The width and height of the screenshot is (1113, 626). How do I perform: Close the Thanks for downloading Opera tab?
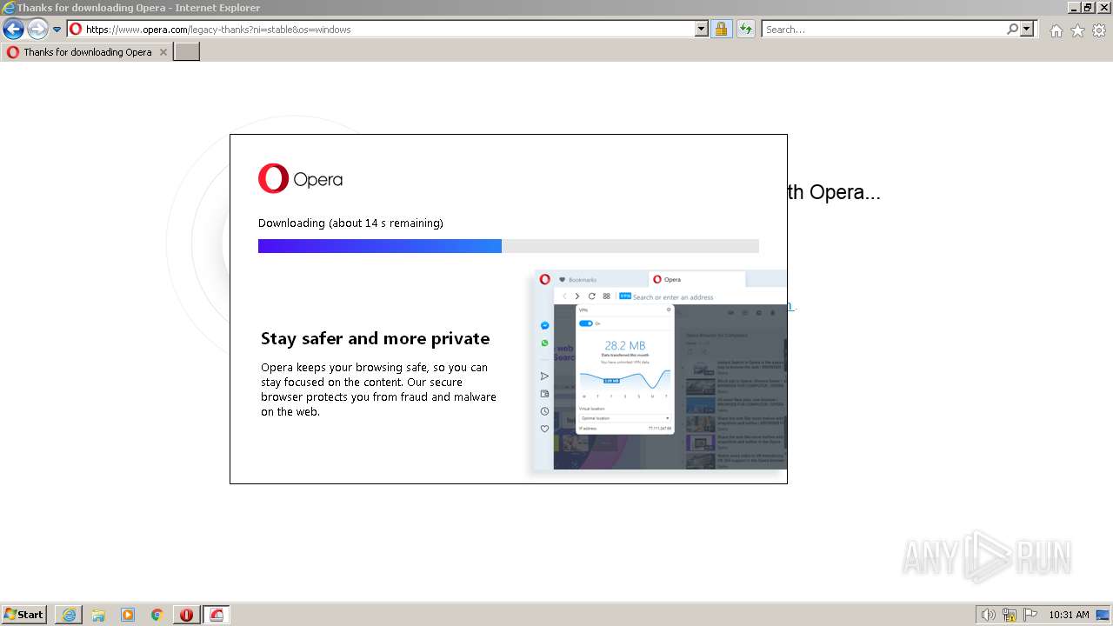pos(163,52)
